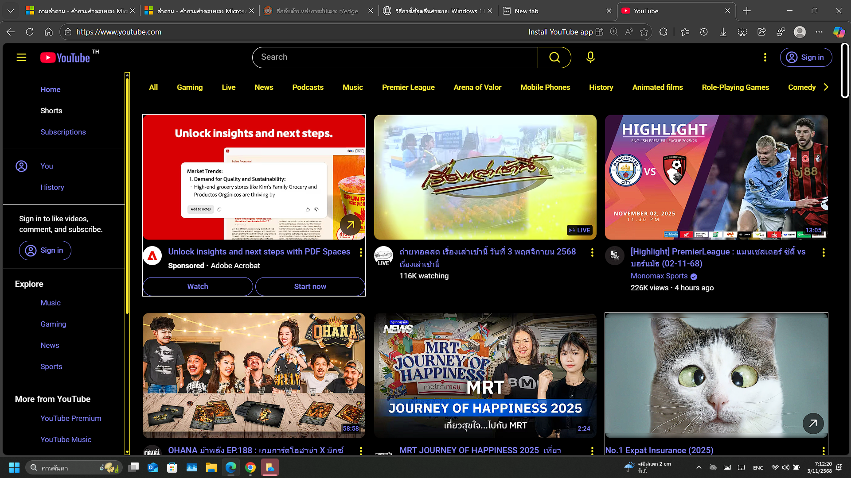Start voice search with microphone icon
851x478 pixels.
point(590,58)
